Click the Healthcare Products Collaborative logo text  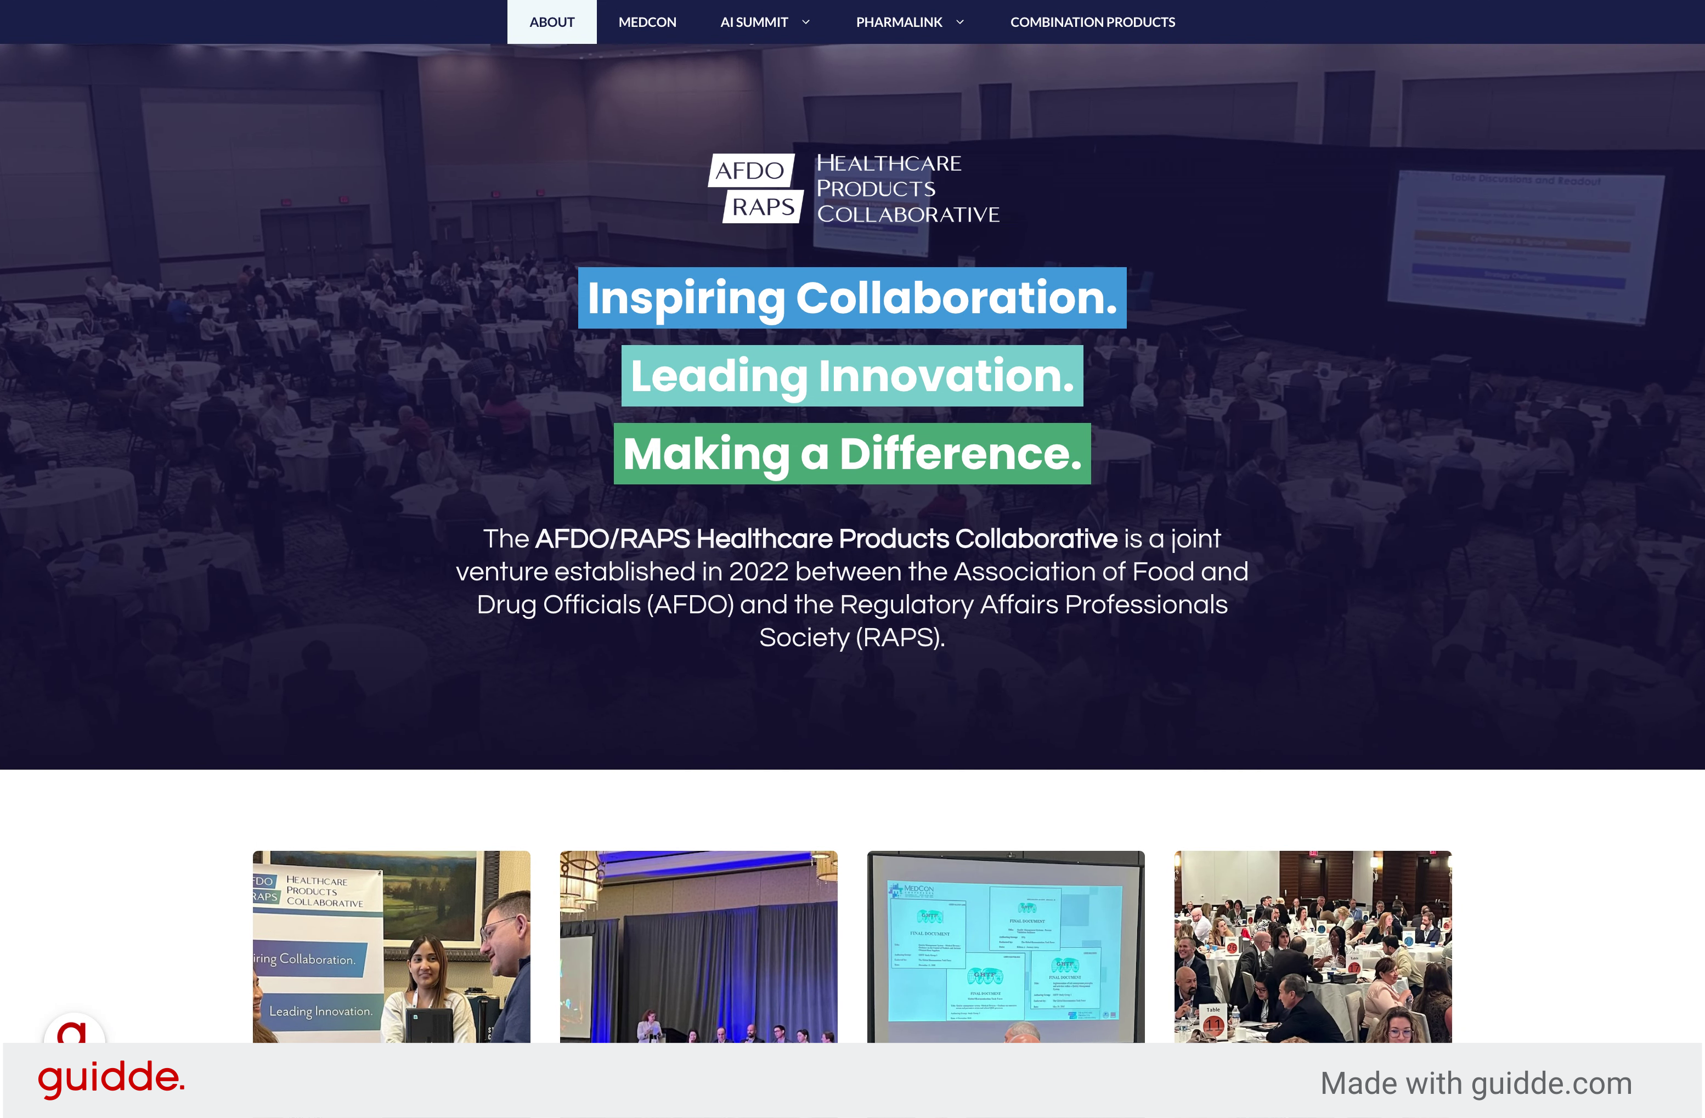907,188
